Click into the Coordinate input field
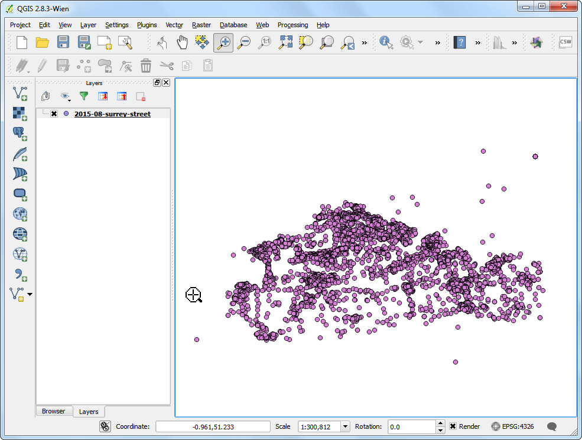Viewport: 582px width, 440px height. (x=213, y=426)
